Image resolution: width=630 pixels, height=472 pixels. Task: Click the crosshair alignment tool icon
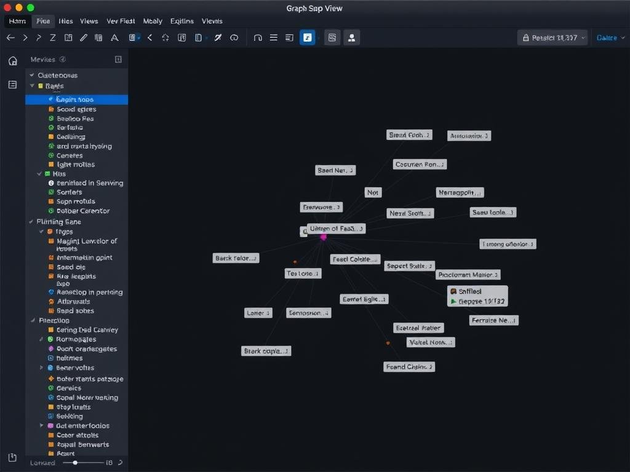[x=165, y=37]
